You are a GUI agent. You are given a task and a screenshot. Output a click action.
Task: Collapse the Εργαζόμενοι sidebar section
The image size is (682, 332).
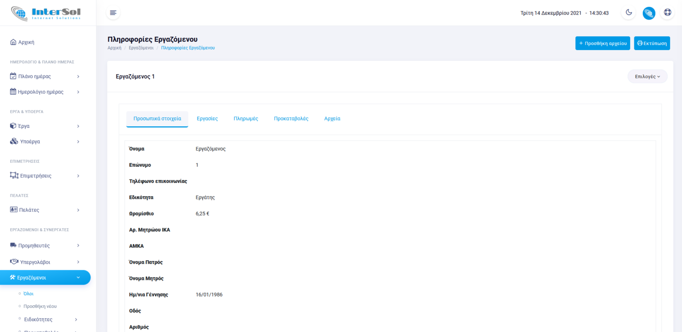tap(78, 277)
